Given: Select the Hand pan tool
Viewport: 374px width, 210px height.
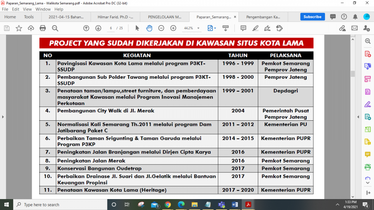Looking at the screenshot, I should click(x=149, y=28).
